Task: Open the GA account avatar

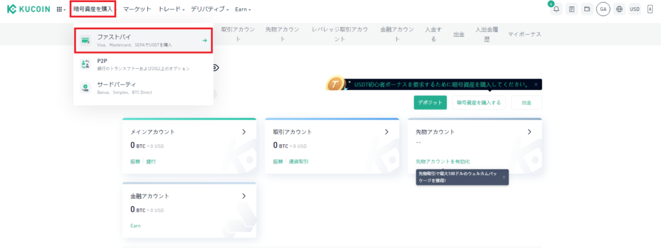Action: coord(604,9)
